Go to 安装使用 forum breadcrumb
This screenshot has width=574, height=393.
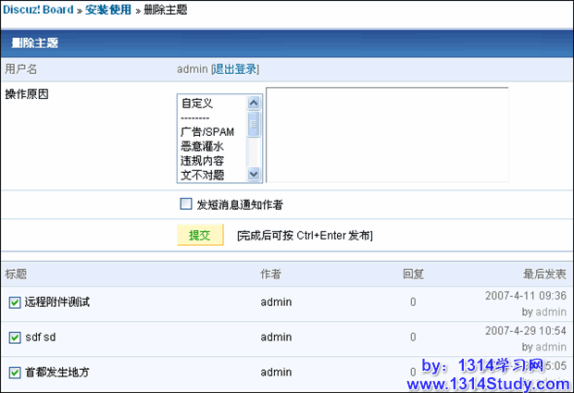108,10
